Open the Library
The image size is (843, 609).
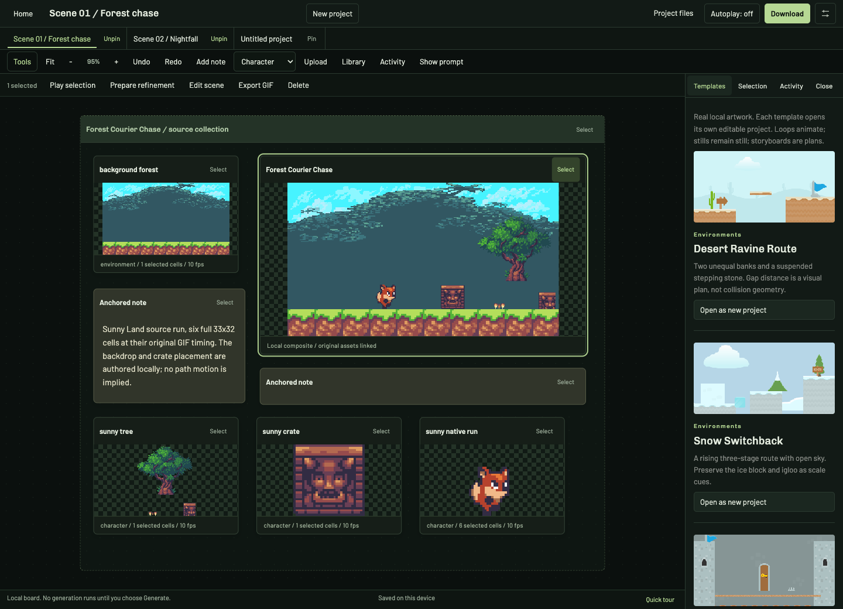pos(354,61)
